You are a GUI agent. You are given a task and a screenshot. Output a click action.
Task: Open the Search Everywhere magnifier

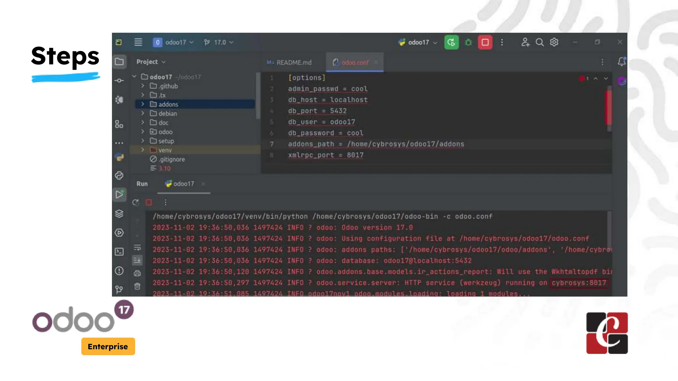tap(540, 42)
